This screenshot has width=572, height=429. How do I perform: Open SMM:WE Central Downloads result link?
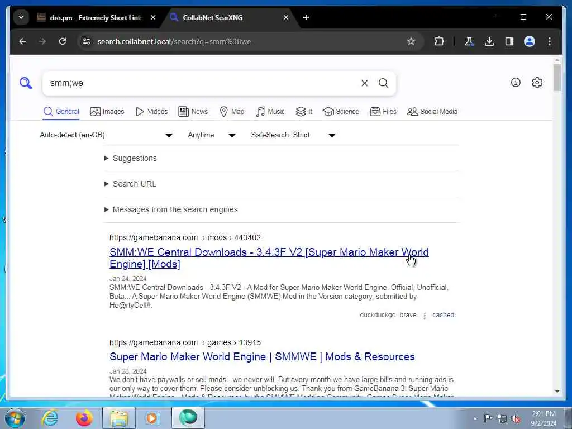pos(269,258)
